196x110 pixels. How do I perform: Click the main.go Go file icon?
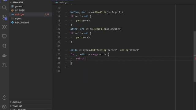click(x=13, y=14)
